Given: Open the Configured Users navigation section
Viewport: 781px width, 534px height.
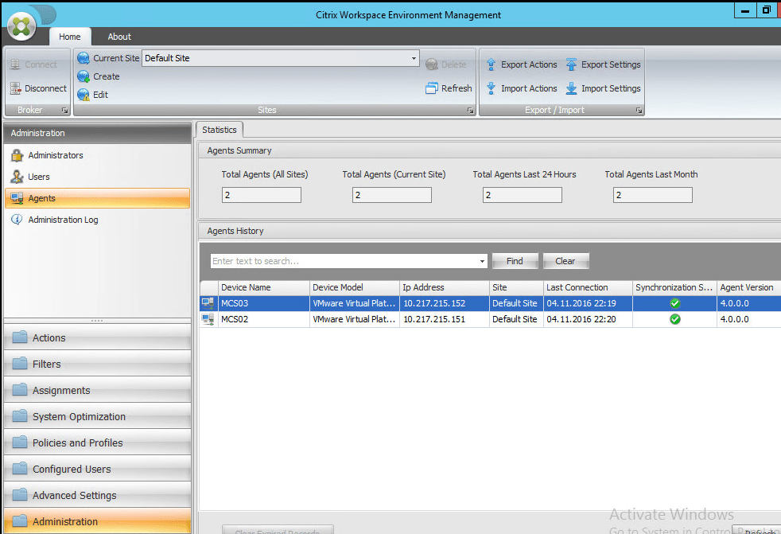Looking at the screenshot, I should (97, 469).
